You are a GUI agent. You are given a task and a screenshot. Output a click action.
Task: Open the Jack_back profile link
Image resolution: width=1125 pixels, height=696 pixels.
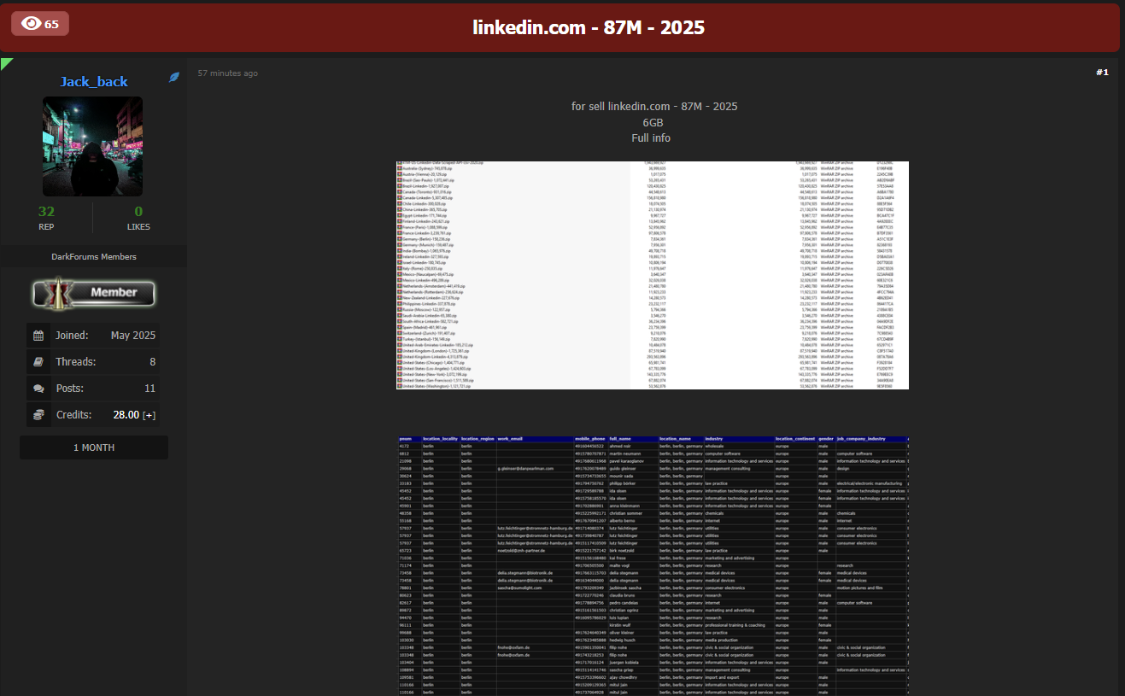tap(93, 82)
